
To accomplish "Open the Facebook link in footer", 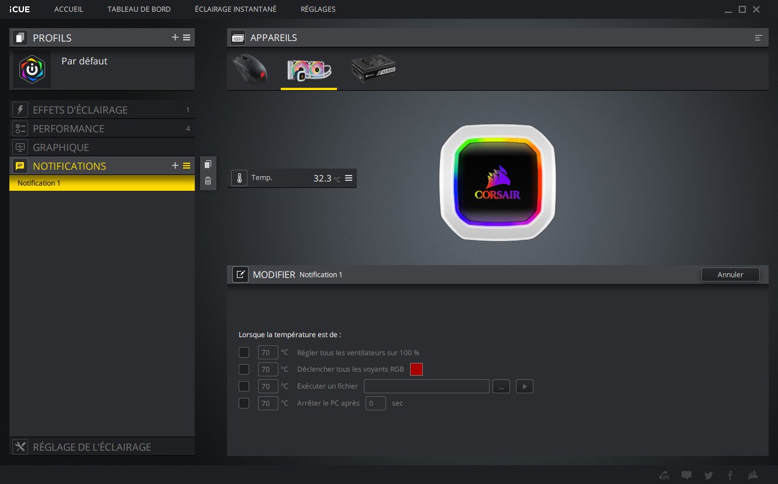I will (730, 475).
